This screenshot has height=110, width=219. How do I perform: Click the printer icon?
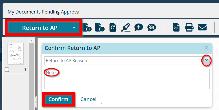(x=189, y=27)
